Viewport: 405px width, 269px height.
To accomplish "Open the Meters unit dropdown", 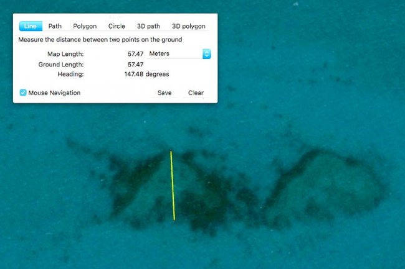I will pos(174,54).
